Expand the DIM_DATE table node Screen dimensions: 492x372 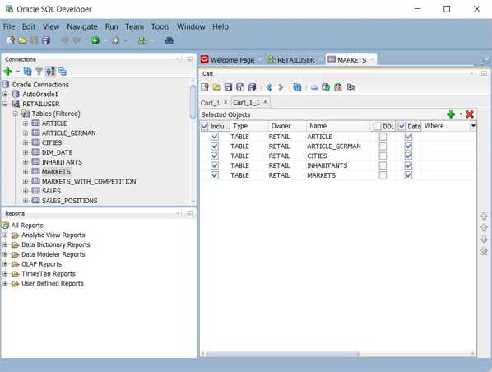tap(26, 152)
